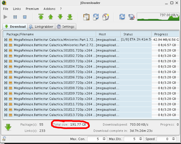Viewport: 181px width, 144px height.
Task: Pause downloads with the pause button
Action: coord(15,17)
